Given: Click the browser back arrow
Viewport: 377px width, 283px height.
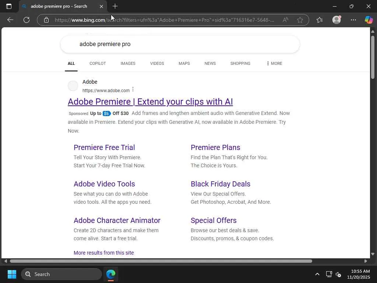Looking at the screenshot, I should coord(10,20).
